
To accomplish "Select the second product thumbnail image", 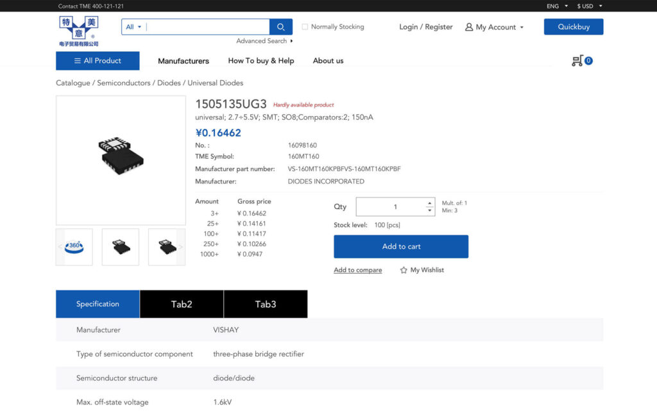I will (121, 247).
